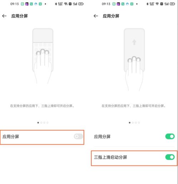Tap the up-arrow in the right gesture illustration
Screen dimensions: 178x184
134,42
